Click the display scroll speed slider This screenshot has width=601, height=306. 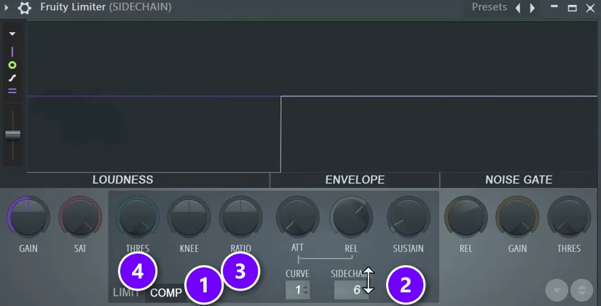[x=12, y=134]
